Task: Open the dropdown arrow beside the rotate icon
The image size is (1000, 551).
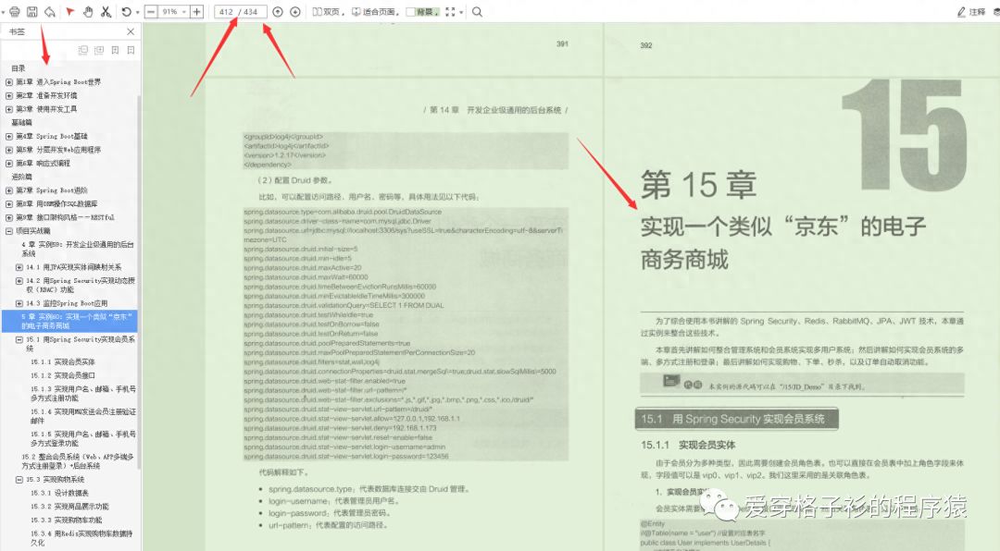Action: [137, 12]
